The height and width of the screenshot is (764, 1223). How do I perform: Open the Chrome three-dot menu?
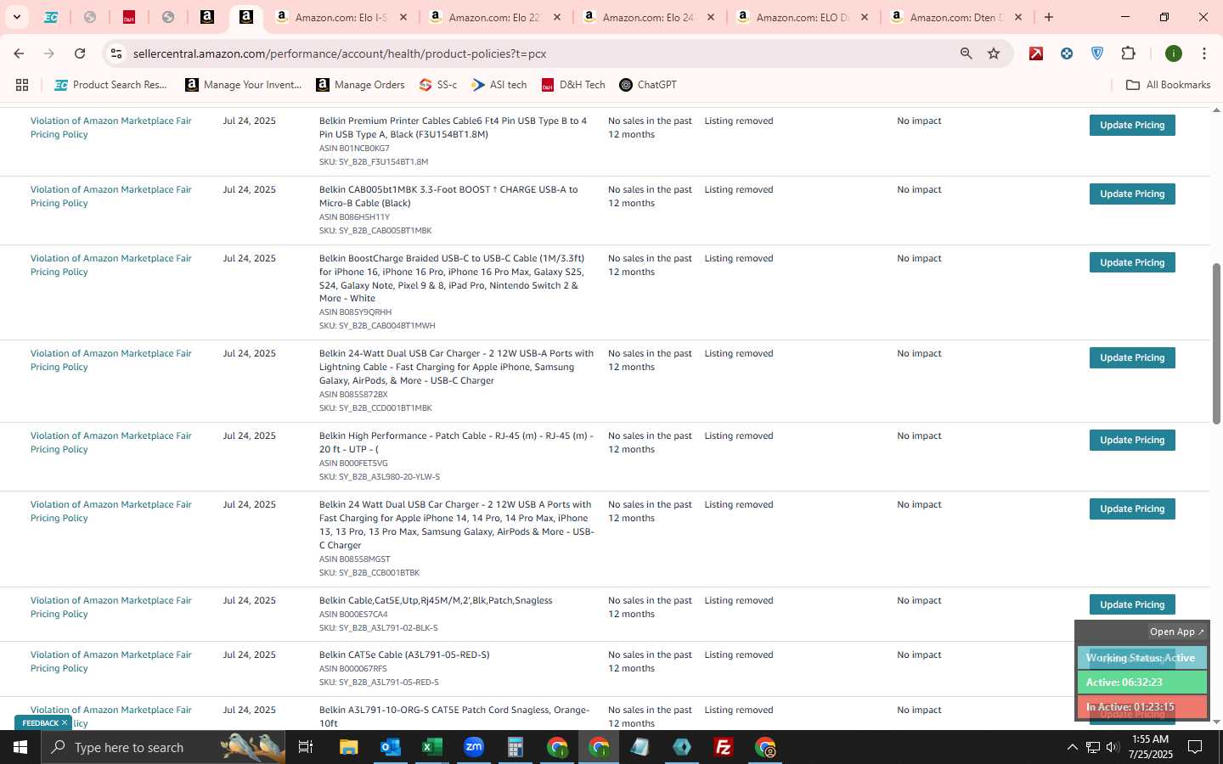click(1203, 53)
